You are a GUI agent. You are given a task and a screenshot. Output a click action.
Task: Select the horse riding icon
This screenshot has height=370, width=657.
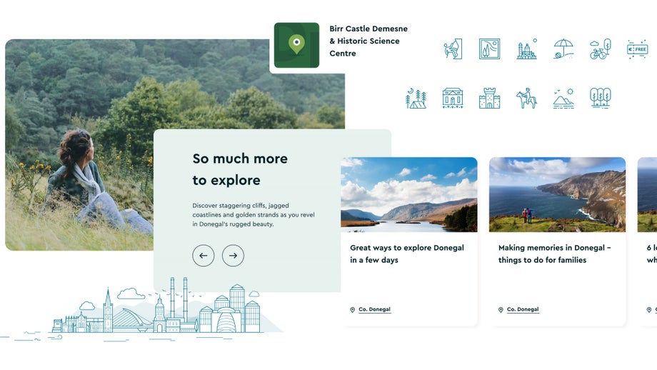526,98
